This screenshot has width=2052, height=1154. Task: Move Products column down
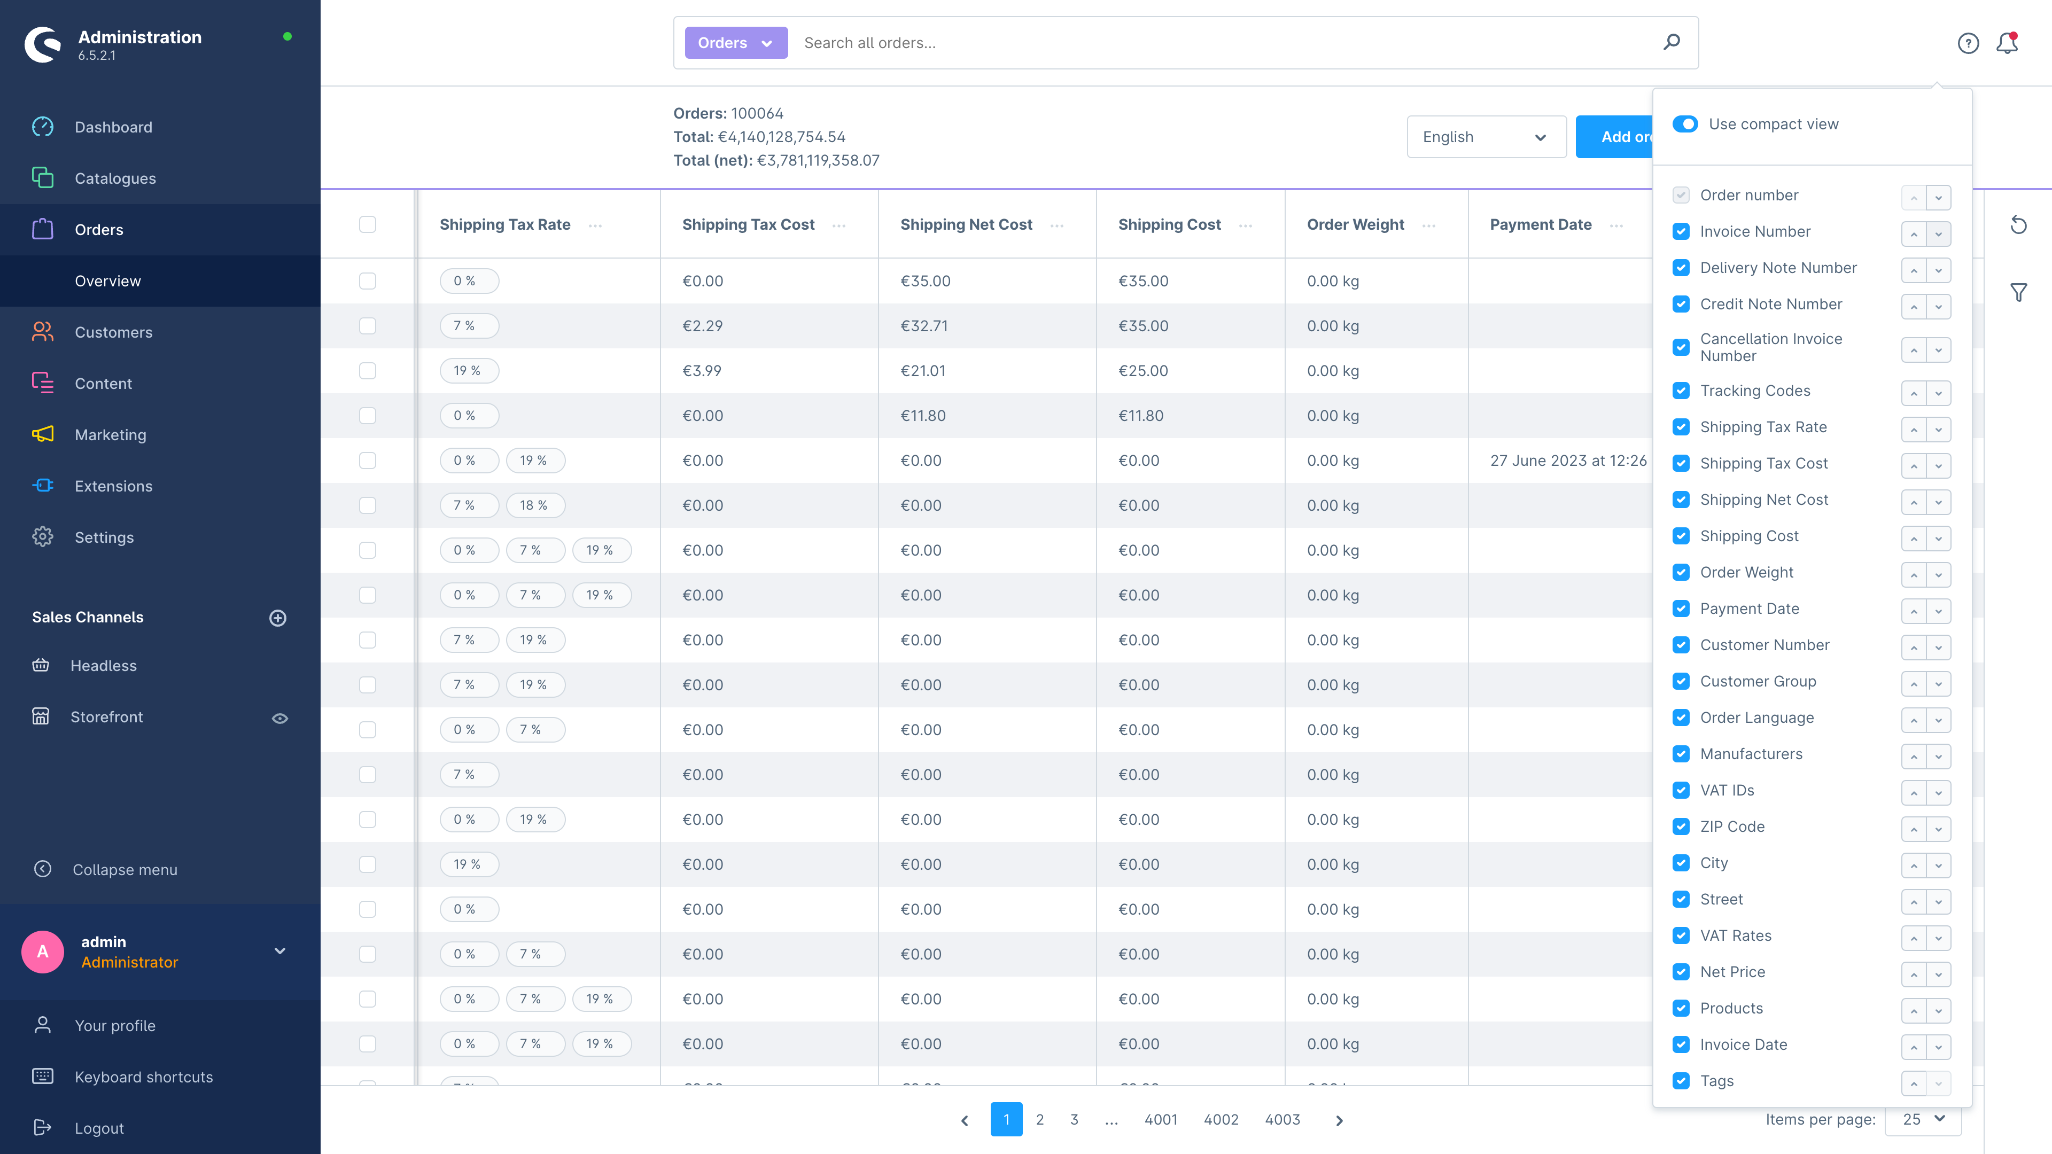pyautogui.click(x=1939, y=1011)
